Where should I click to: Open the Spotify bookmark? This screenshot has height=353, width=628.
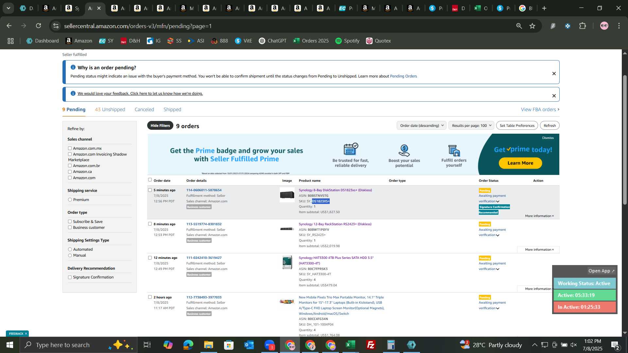[x=347, y=41]
